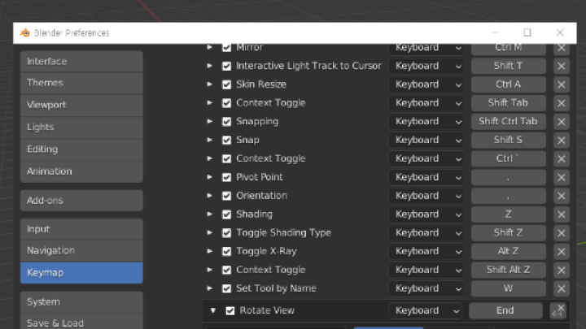The height and width of the screenshot is (329, 586).
Task: Delete the Context Toggle Shift Tab entry
Action: 561,103
